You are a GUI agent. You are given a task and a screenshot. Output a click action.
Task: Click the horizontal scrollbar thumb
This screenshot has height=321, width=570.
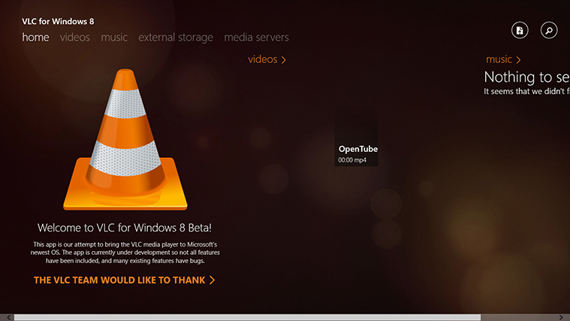point(247,317)
